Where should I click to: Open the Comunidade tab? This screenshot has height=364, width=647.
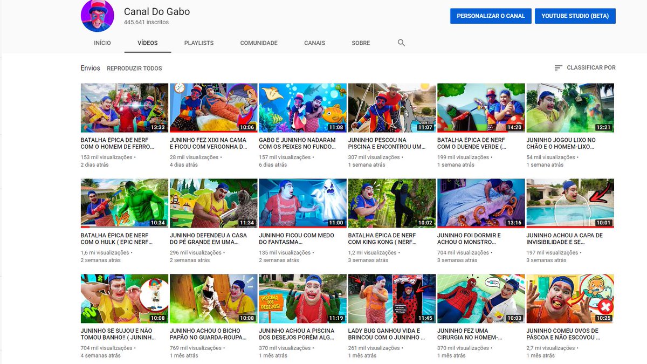(259, 43)
